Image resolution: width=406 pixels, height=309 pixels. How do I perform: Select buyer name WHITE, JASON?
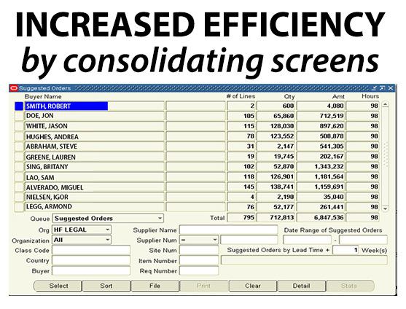[94, 126]
